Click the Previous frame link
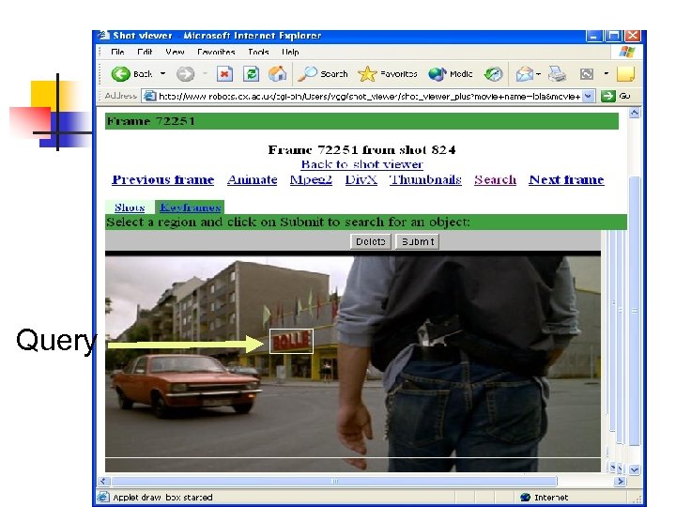 pos(163,179)
